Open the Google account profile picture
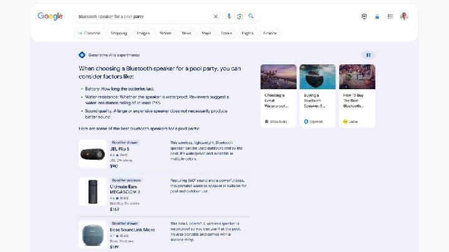This screenshot has width=449, height=252. pyautogui.click(x=404, y=16)
